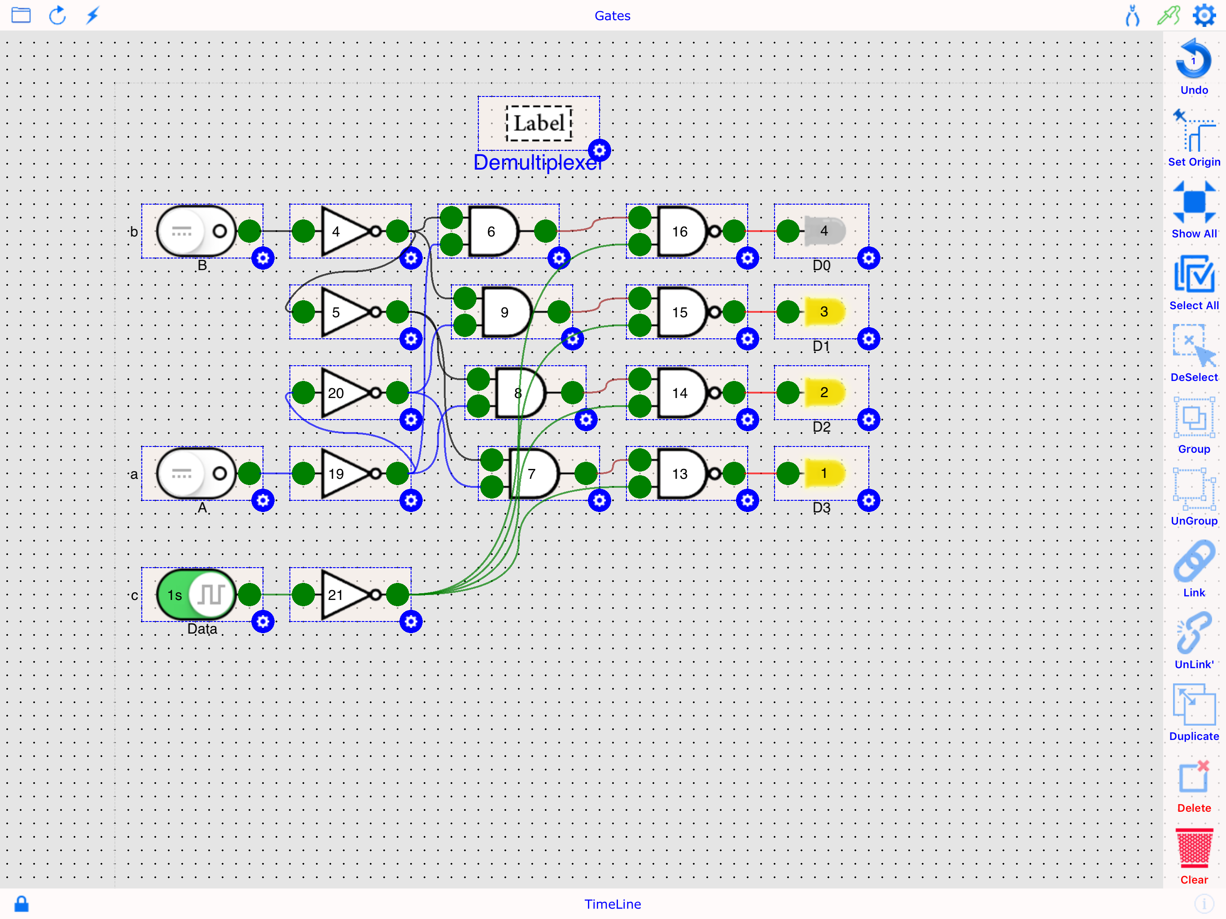Click the output pin of switch B
1226x919 pixels.
pos(250,231)
